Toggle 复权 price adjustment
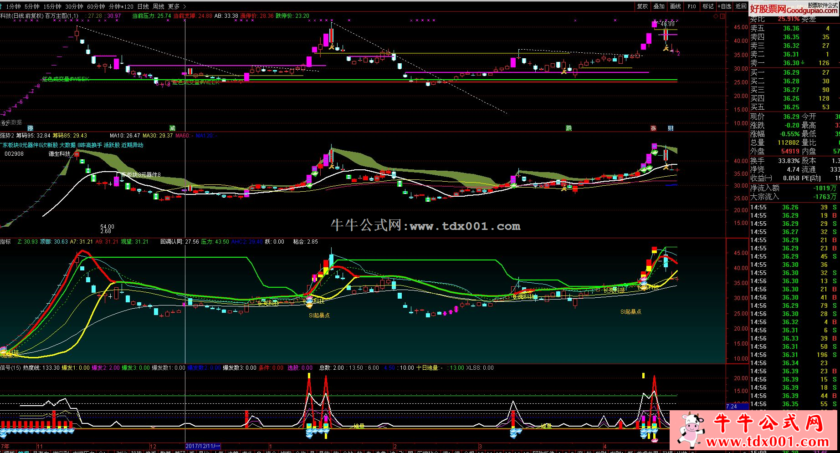840x453 pixels. (x=642, y=6)
